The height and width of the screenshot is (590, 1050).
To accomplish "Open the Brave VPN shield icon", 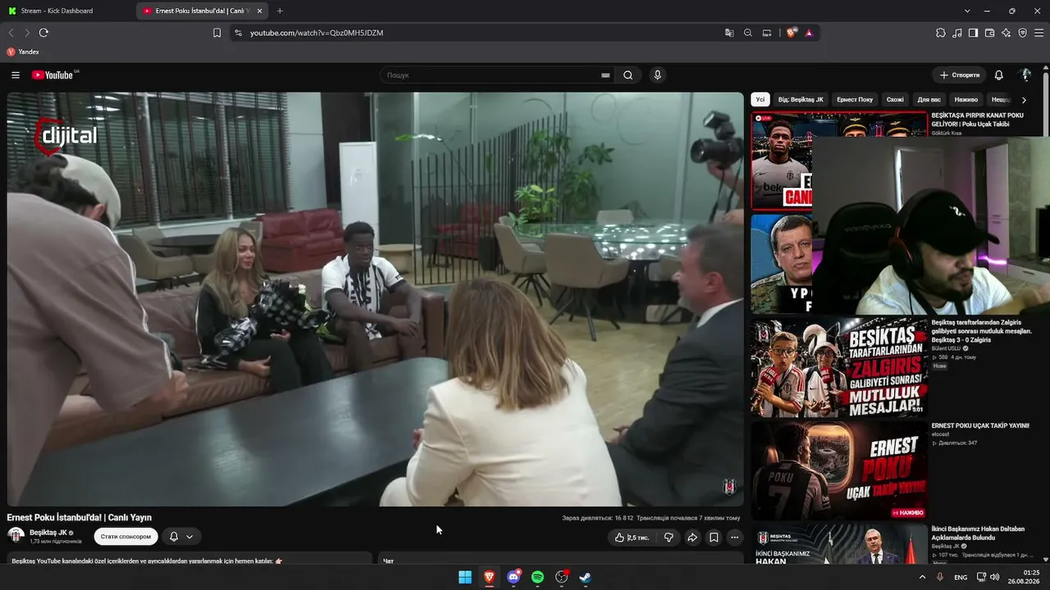I will tap(1022, 33).
